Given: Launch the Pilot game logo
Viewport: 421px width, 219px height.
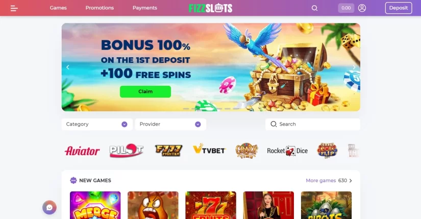Looking at the screenshot, I should click(x=127, y=151).
